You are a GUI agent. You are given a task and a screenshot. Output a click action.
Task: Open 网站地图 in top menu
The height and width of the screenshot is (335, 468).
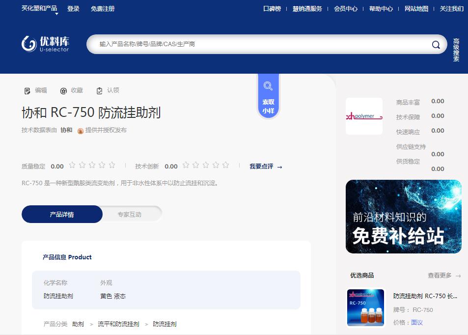pos(416,9)
